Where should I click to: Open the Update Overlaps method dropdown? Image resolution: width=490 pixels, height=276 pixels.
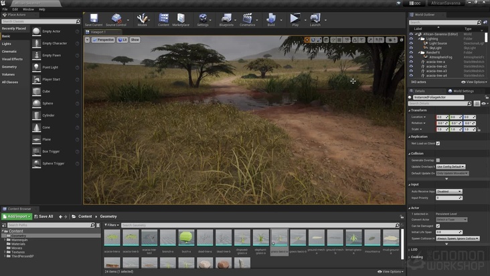(x=451, y=167)
